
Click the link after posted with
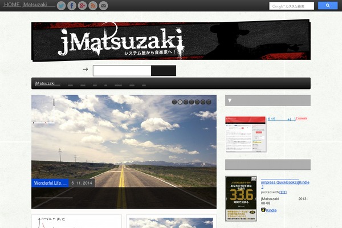point(283,192)
